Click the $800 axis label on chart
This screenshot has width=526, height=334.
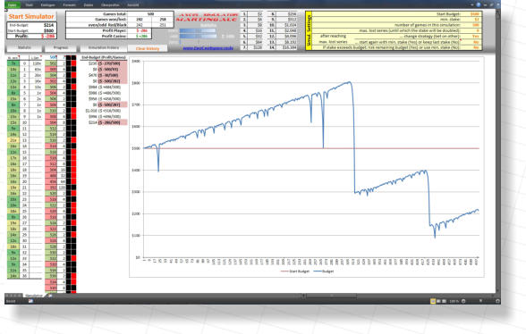pos(136,83)
